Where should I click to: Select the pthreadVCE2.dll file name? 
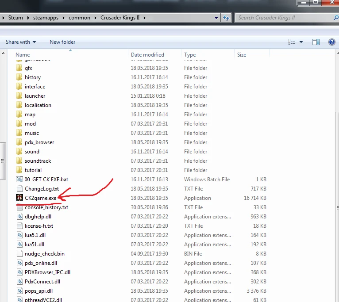click(x=43, y=300)
